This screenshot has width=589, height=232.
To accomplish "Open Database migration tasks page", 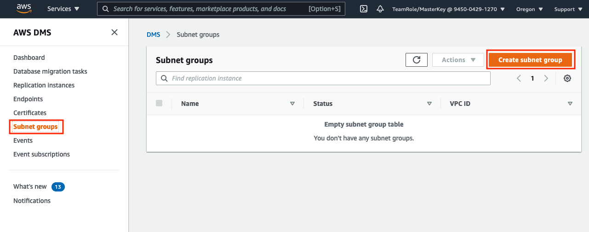I will (x=50, y=71).
